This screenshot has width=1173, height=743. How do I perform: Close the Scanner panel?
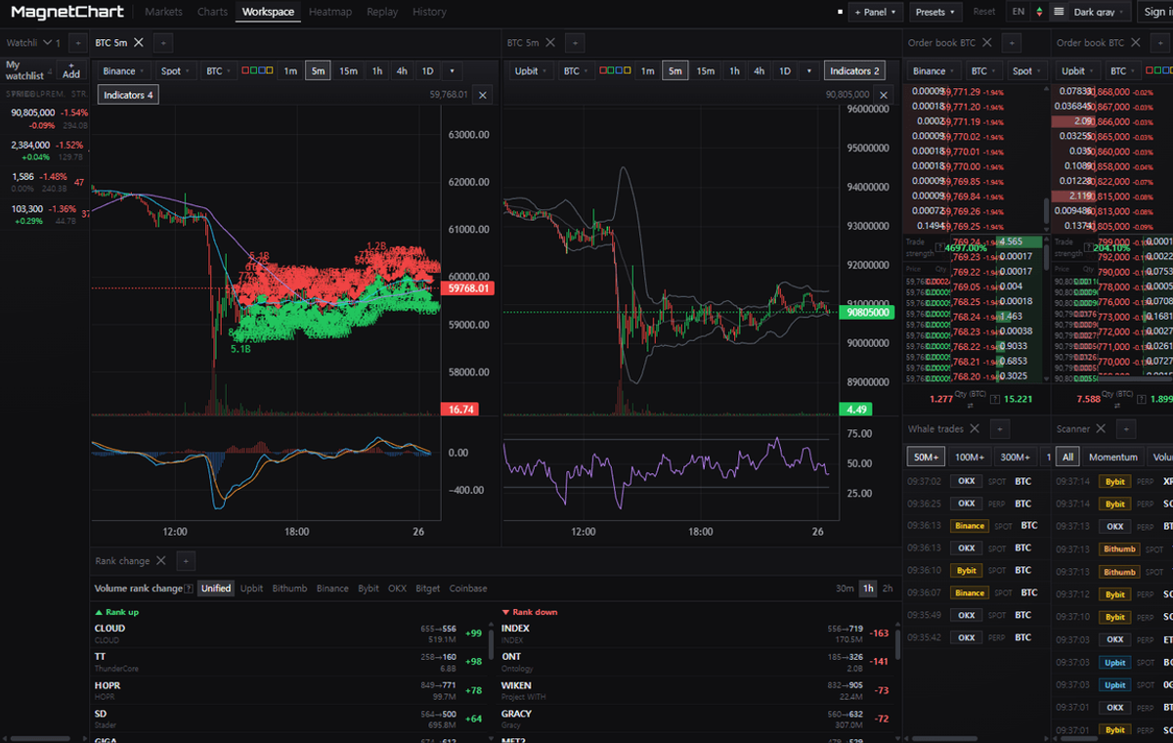(x=1101, y=429)
